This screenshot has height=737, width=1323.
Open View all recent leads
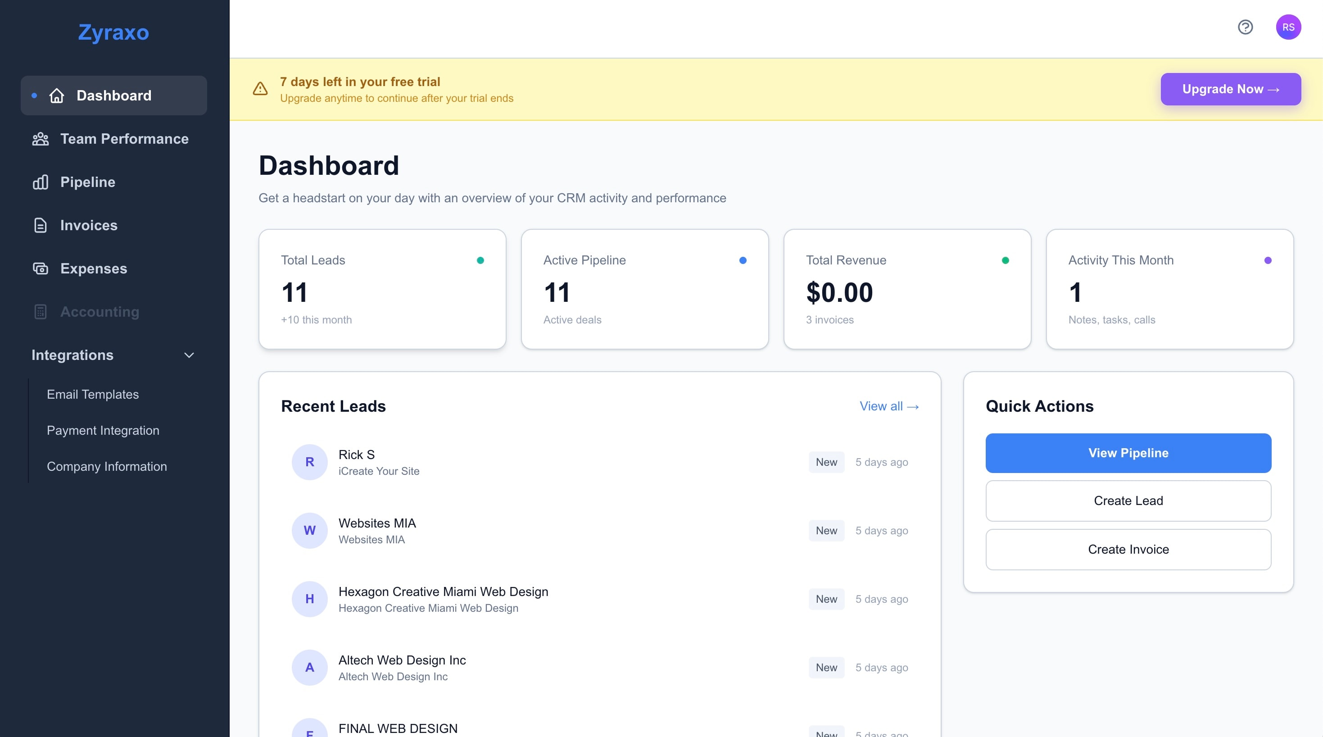click(889, 406)
